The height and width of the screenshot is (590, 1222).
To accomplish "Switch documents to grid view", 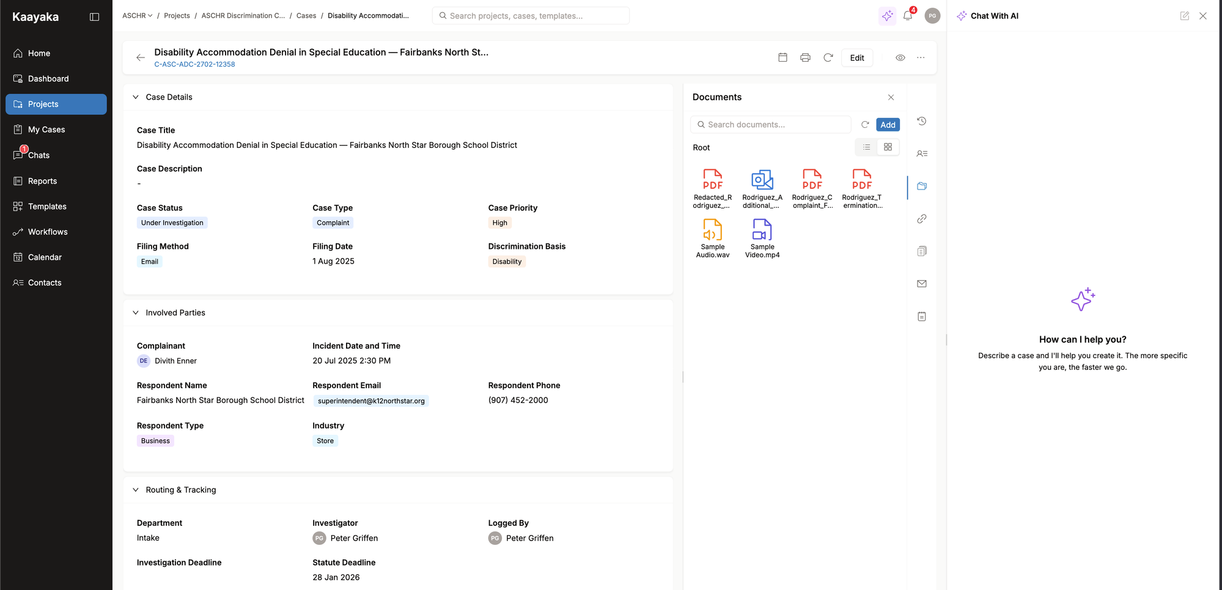I will point(888,147).
